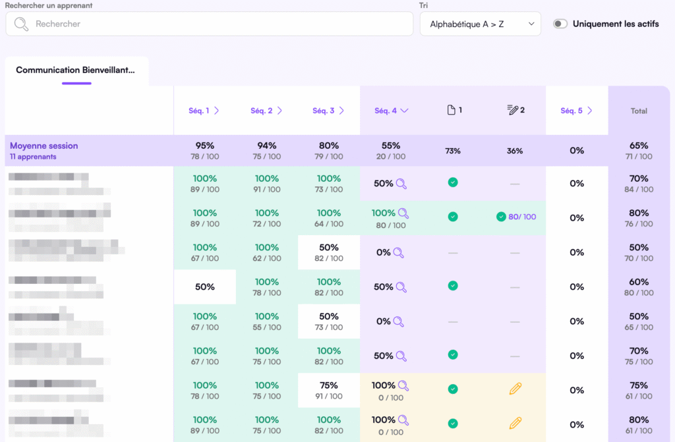Click the 100% 78 / 100 cell in Séq. 2
The image size is (675, 442).
[x=267, y=287]
